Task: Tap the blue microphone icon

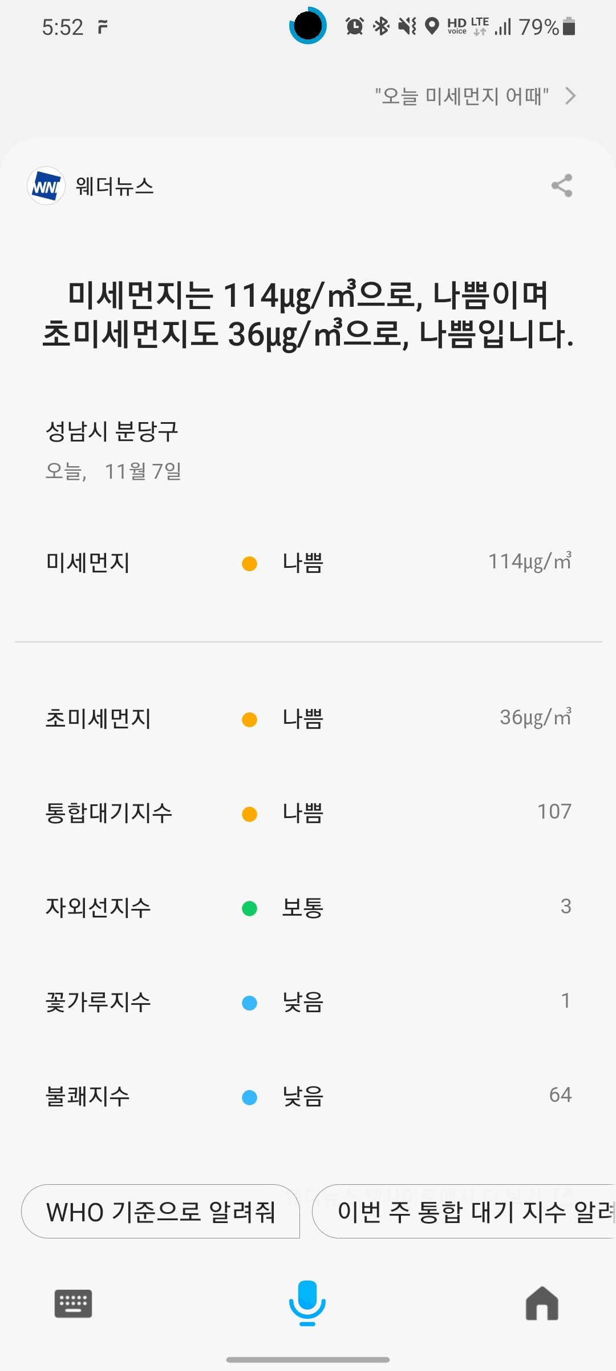Action: point(307,1302)
